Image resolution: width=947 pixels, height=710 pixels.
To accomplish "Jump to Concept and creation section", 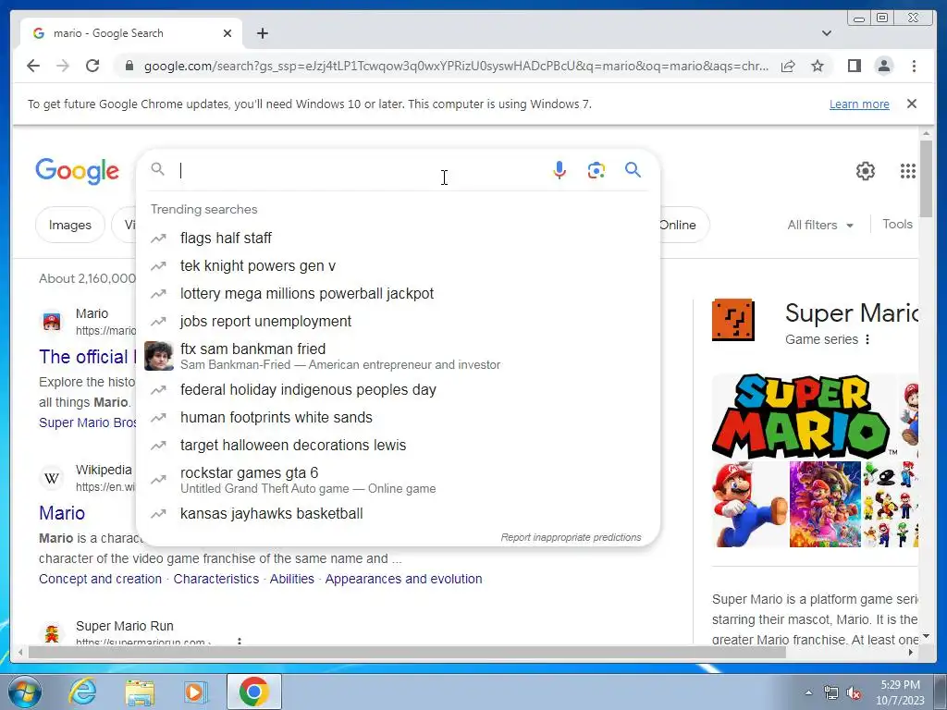I will pyautogui.click(x=100, y=579).
